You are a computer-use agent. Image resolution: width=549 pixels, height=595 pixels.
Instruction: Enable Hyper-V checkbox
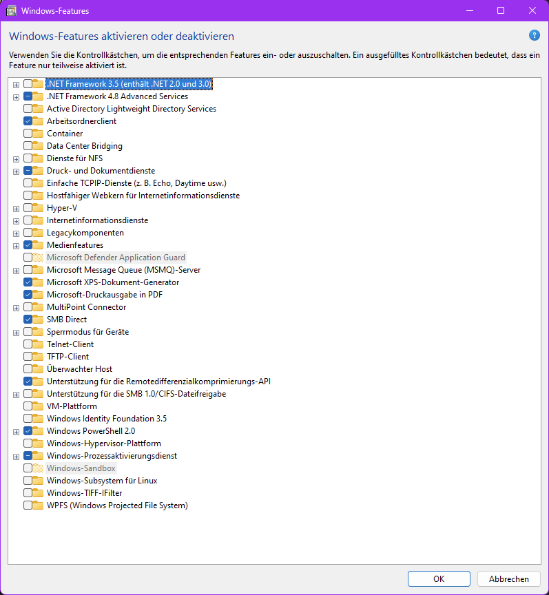pos(28,207)
